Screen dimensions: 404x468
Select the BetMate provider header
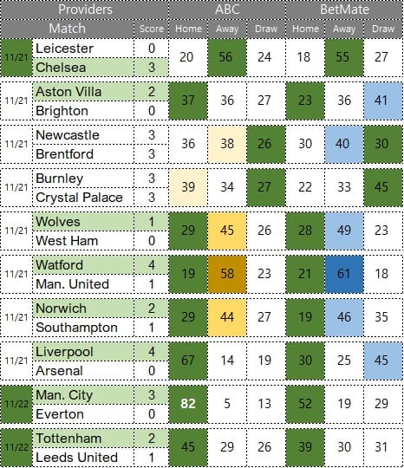pos(344,10)
